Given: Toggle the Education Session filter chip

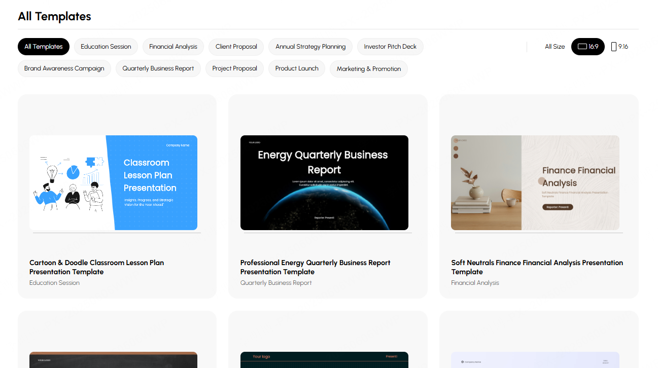Looking at the screenshot, I should 106,46.
